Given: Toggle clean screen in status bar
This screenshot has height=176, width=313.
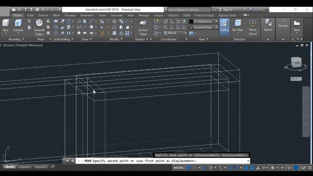Looking at the screenshot, I should coord(304,168).
